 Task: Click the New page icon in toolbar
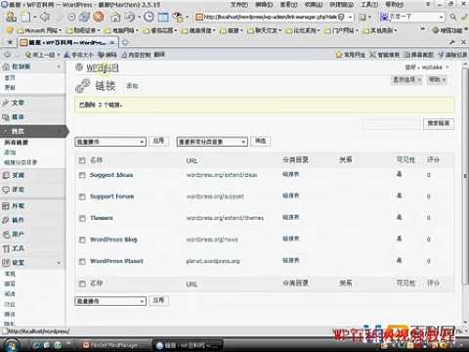tap(25, 17)
